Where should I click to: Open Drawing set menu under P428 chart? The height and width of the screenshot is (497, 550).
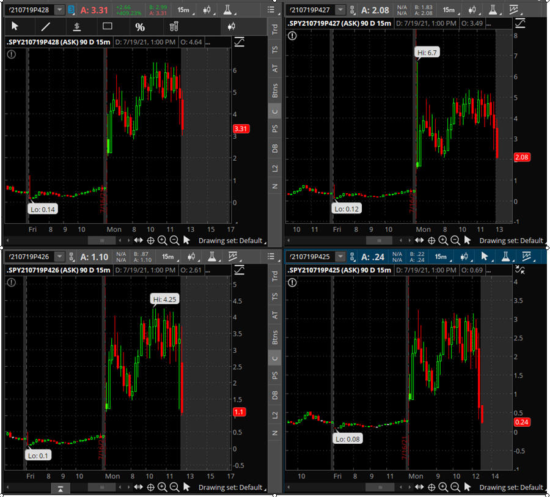click(232, 241)
